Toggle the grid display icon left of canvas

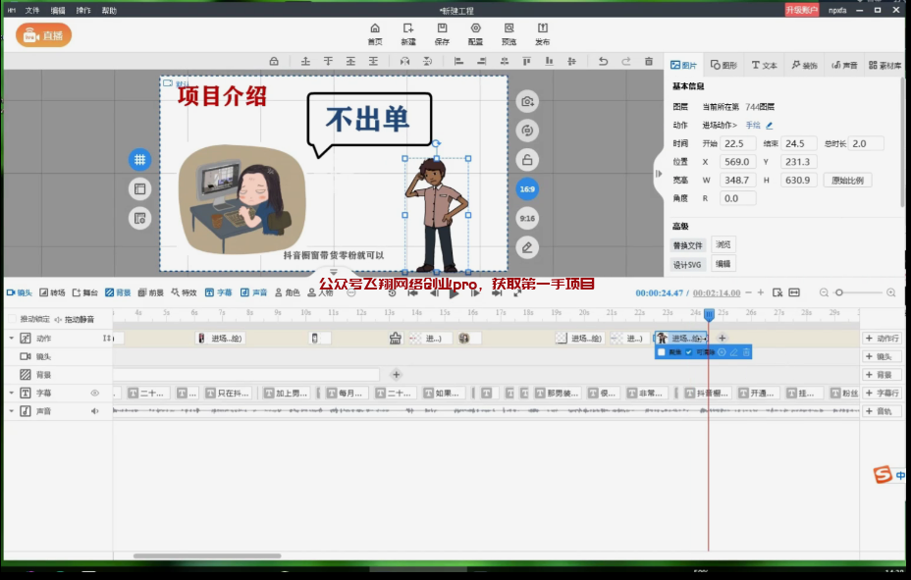[x=139, y=159]
